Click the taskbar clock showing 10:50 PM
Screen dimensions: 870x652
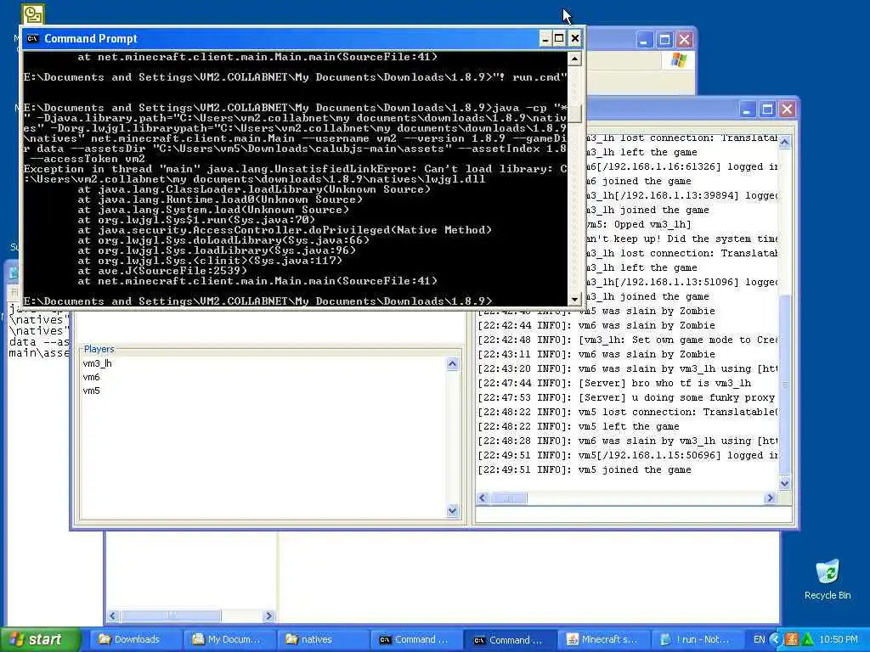point(839,639)
